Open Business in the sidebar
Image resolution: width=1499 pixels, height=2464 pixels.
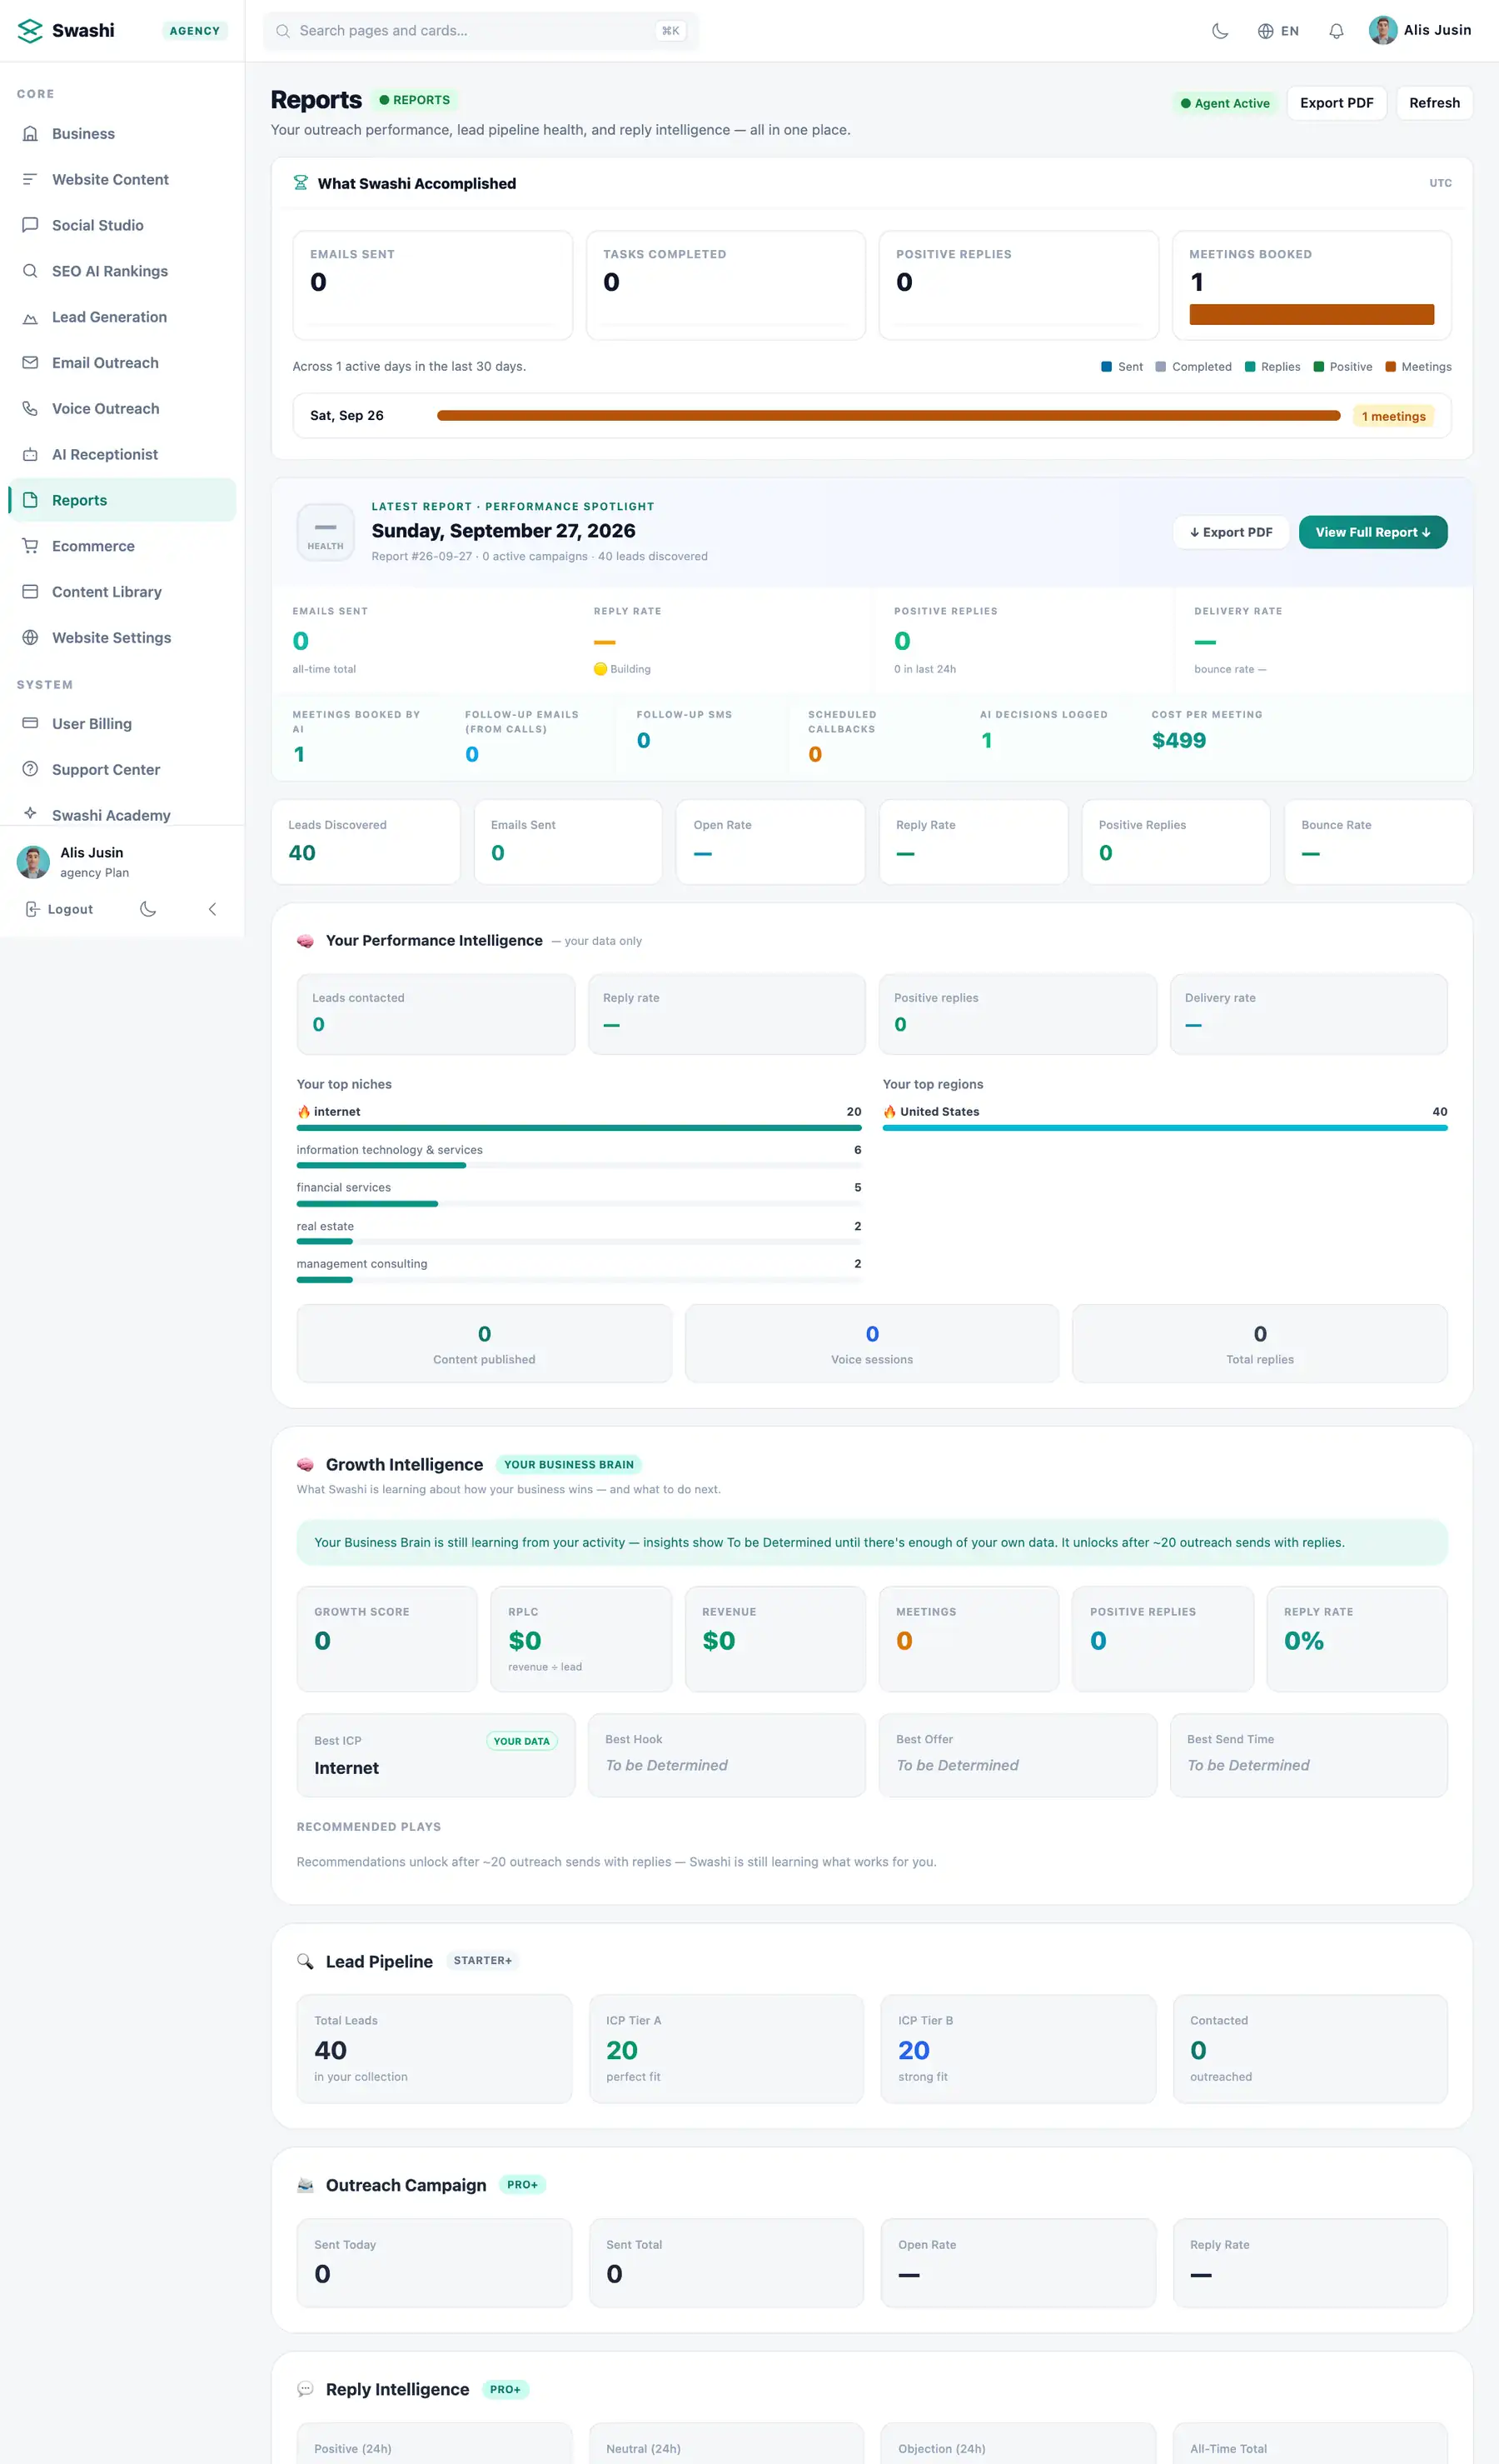tap(122, 134)
